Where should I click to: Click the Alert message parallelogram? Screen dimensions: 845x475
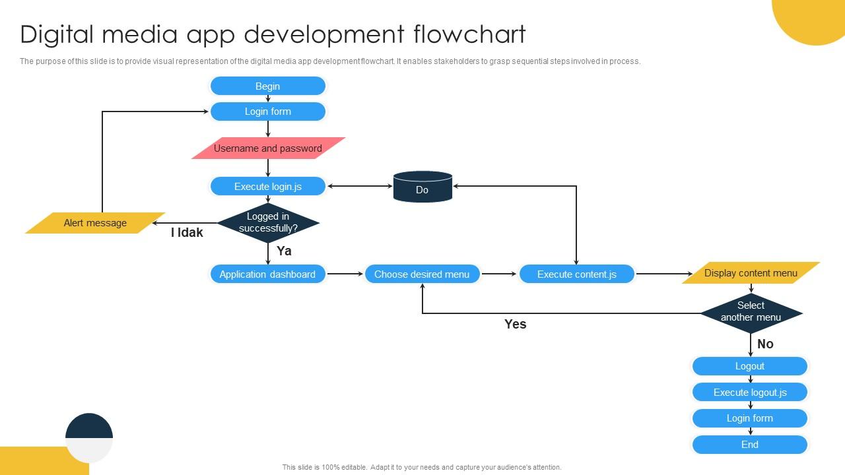(95, 223)
